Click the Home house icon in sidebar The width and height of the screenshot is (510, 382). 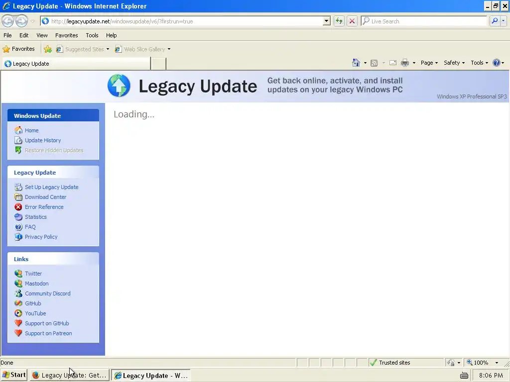click(x=18, y=130)
